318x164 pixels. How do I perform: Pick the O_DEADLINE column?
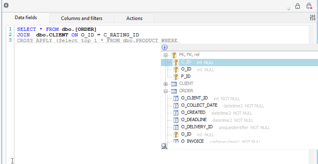pos(194,120)
